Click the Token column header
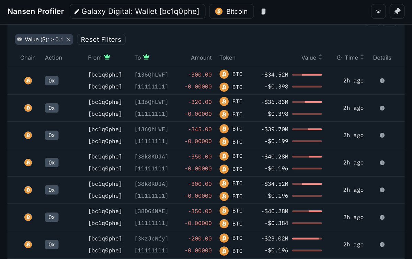The height and width of the screenshot is (259, 412). click(x=228, y=58)
